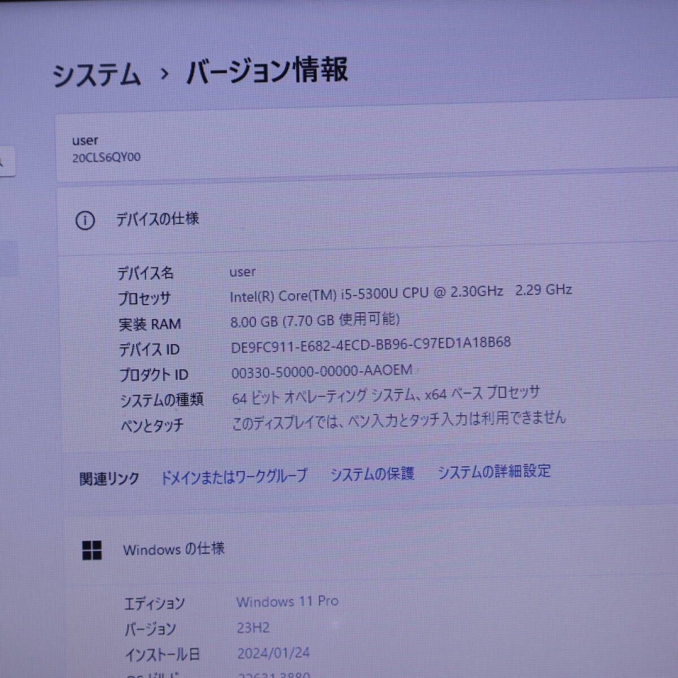
Task: Click the ペンとタッチ label
Action: pos(152,425)
